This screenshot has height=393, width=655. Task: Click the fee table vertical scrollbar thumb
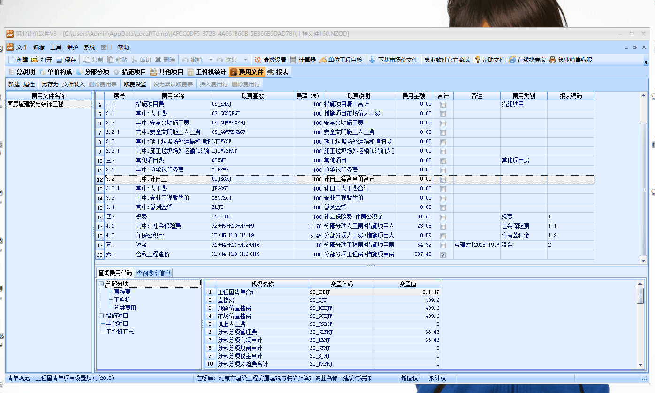tap(644, 189)
